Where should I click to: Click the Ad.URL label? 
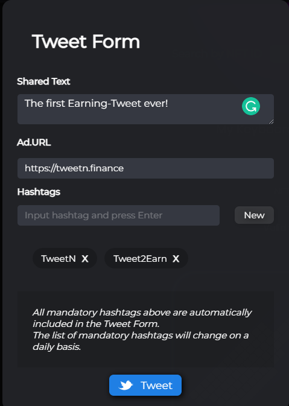tap(34, 142)
